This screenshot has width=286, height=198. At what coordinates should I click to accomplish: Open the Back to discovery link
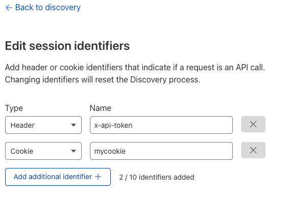[x=43, y=8]
